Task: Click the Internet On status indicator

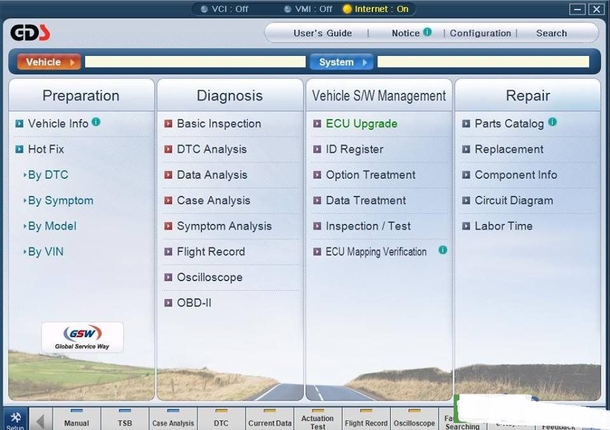Action: [375, 9]
